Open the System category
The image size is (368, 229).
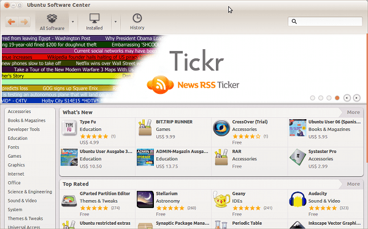15,210
